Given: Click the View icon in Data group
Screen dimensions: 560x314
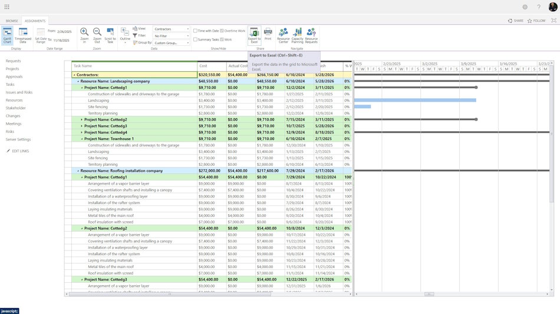Looking at the screenshot, I should pos(135,28).
